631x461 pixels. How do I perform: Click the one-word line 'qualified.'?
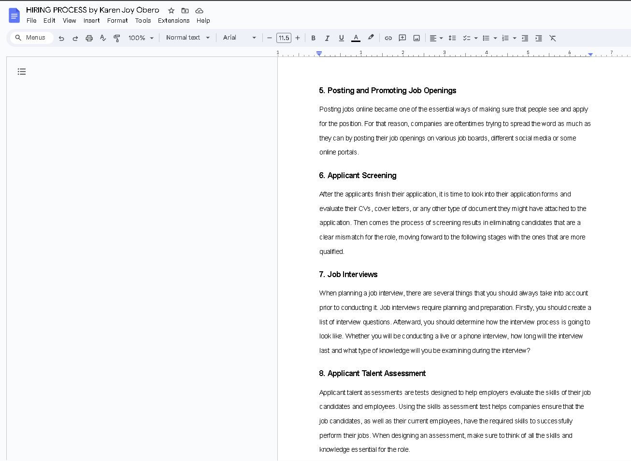(x=332, y=251)
